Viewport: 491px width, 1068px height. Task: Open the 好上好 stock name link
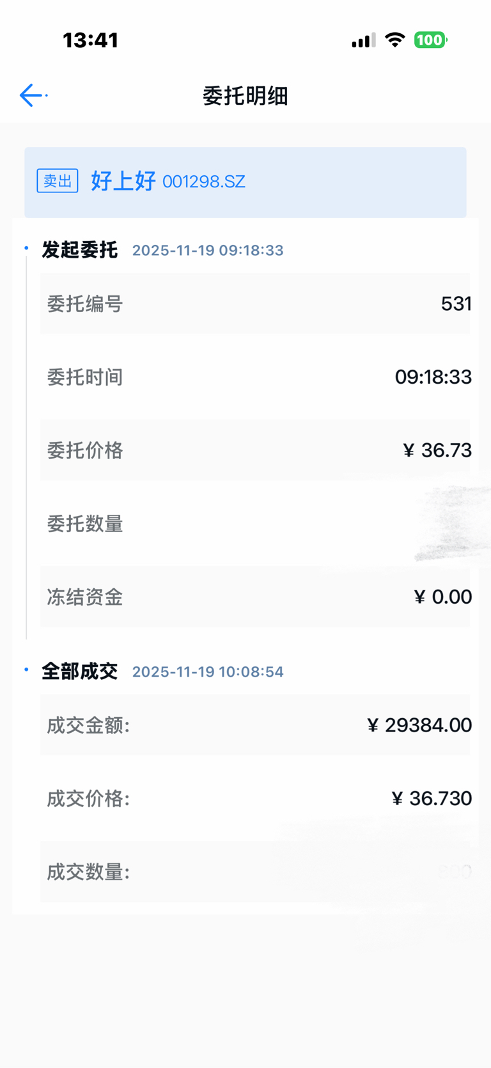pyautogui.click(x=123, y=181)
